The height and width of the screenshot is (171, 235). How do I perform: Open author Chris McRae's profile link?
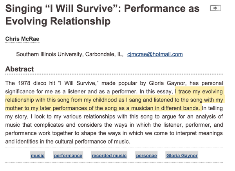pyautogui.click(x=22, y=39)
